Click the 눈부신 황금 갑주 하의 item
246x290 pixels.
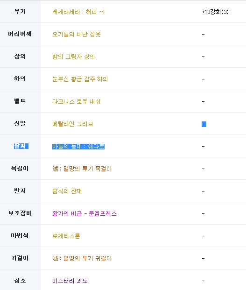80,79
